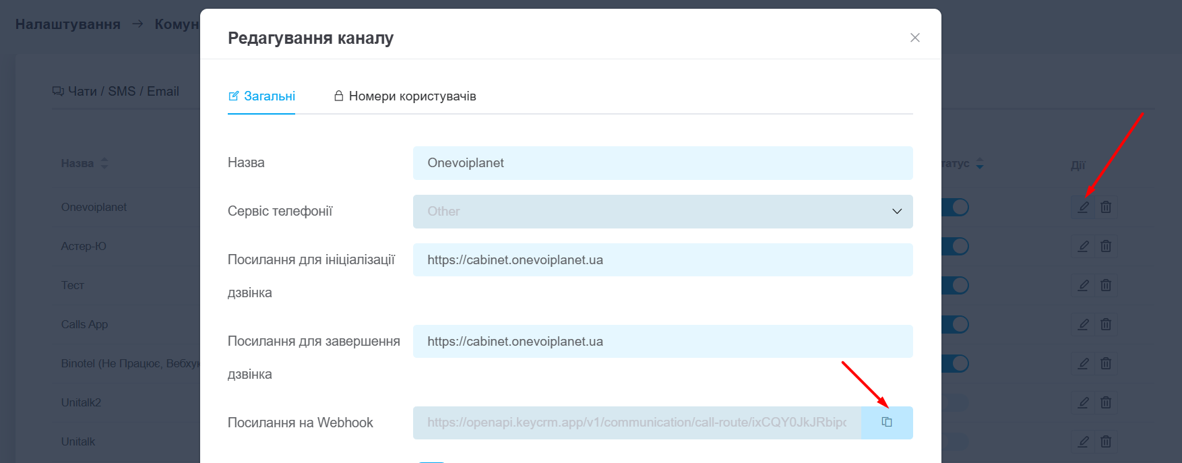
Task: Toggle the Unitalk status switch
Action: coord(955,441)
